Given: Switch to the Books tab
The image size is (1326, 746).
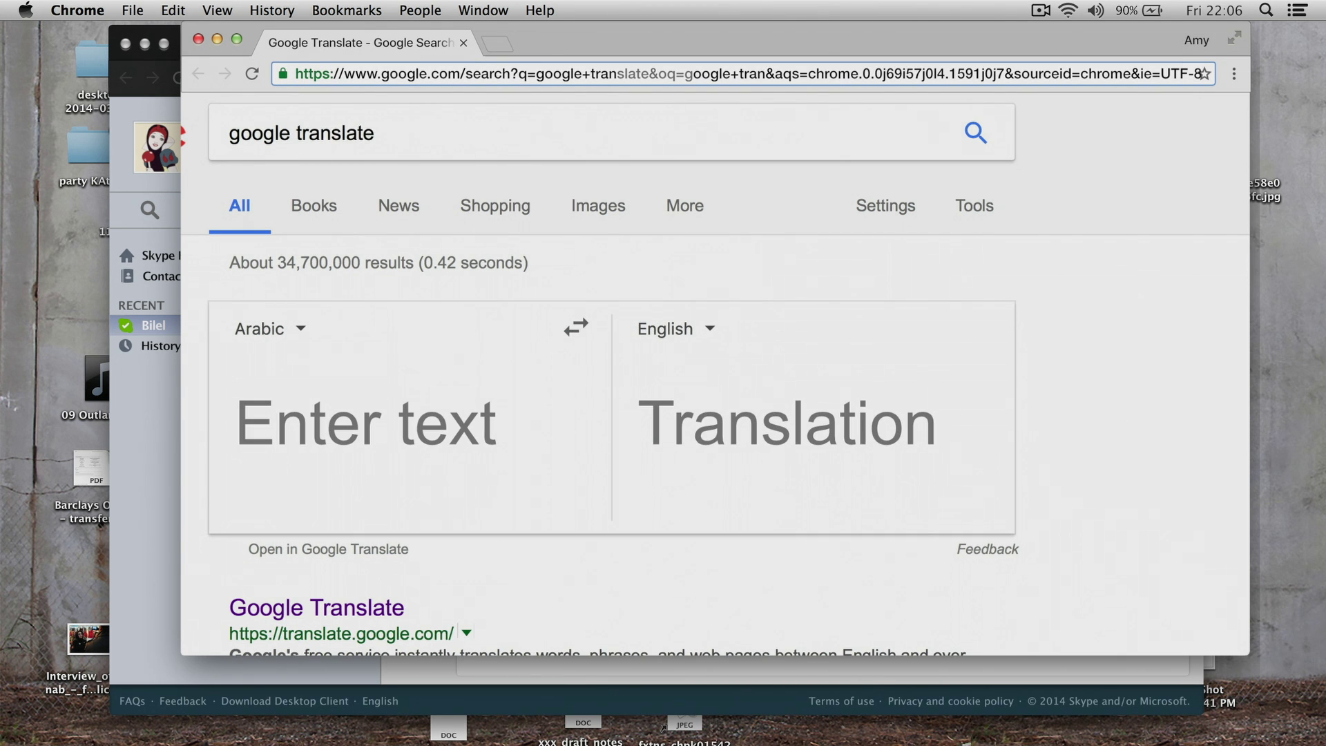Looking at the screenshot, I should (x=314, y=206).
